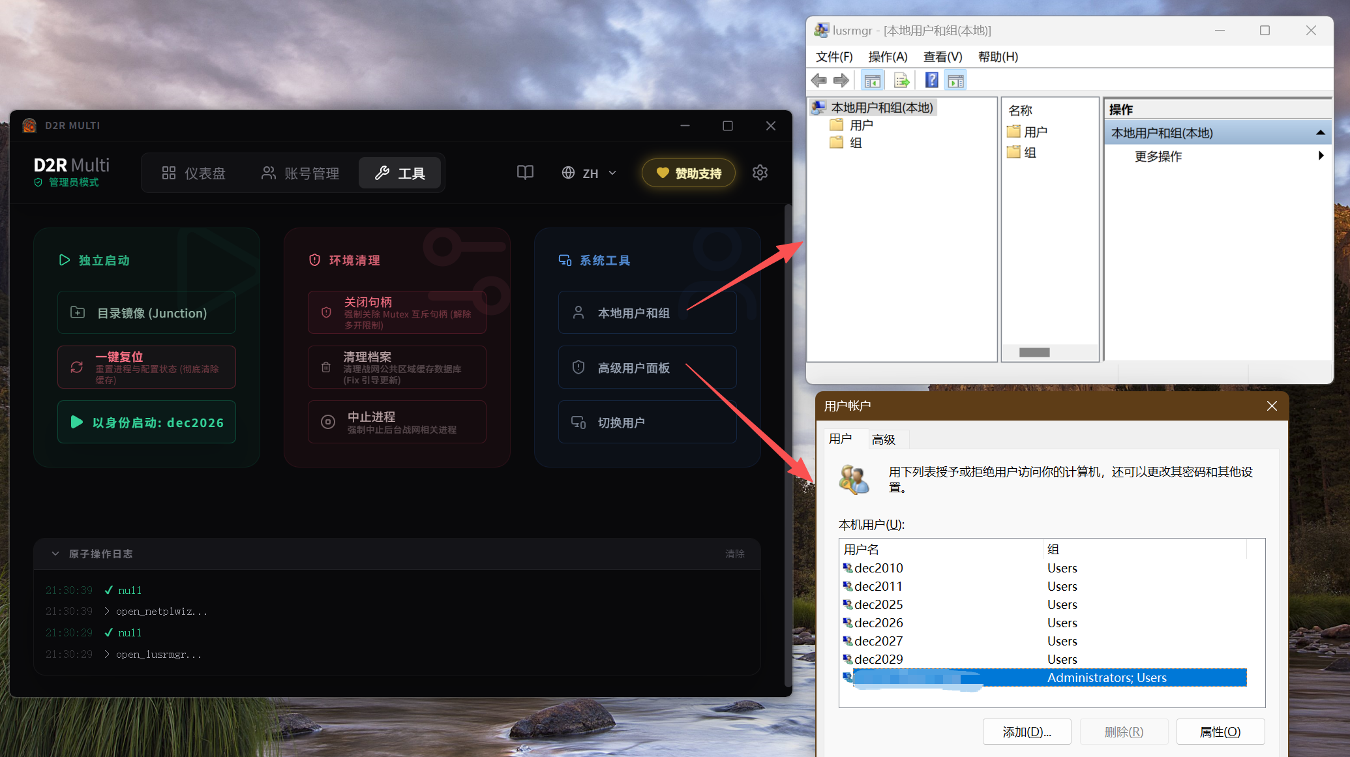This screenshot has width=1350, height=757.
Task: Select 组 folder in lusrmgr tree
Action: (x=846, y=143)
